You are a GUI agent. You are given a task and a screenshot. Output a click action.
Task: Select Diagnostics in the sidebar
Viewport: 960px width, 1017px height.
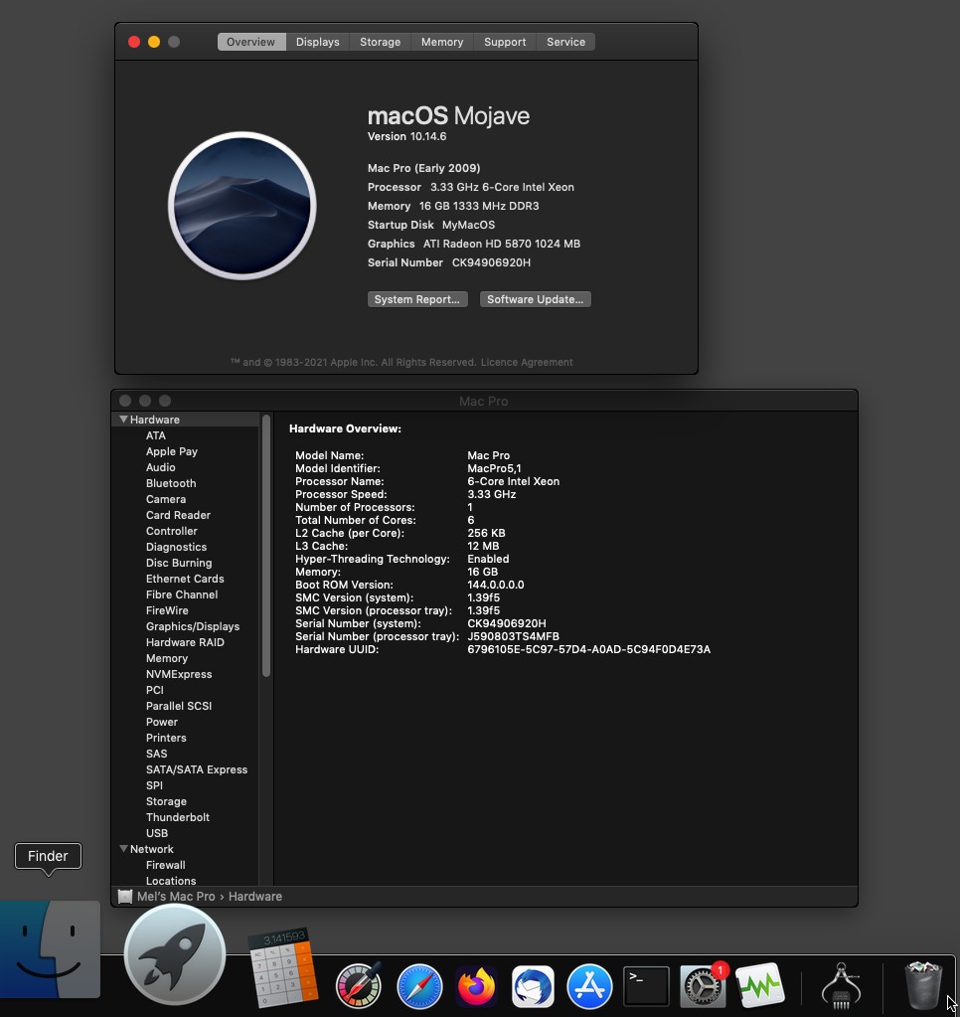click(176, 547)
